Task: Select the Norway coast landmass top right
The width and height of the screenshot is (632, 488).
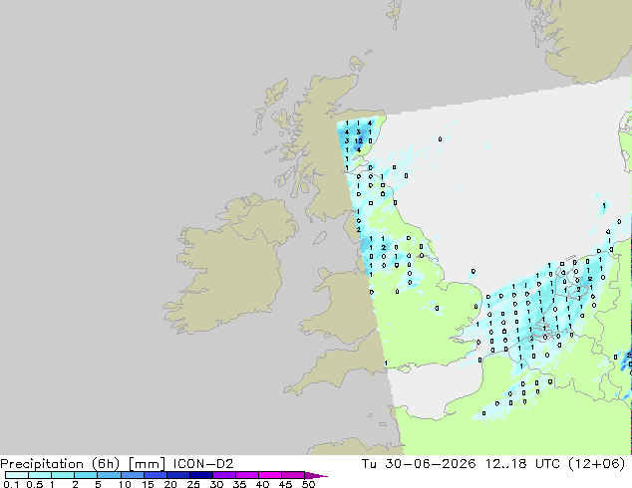Action: pyautogui.click(x=584, y=38)
